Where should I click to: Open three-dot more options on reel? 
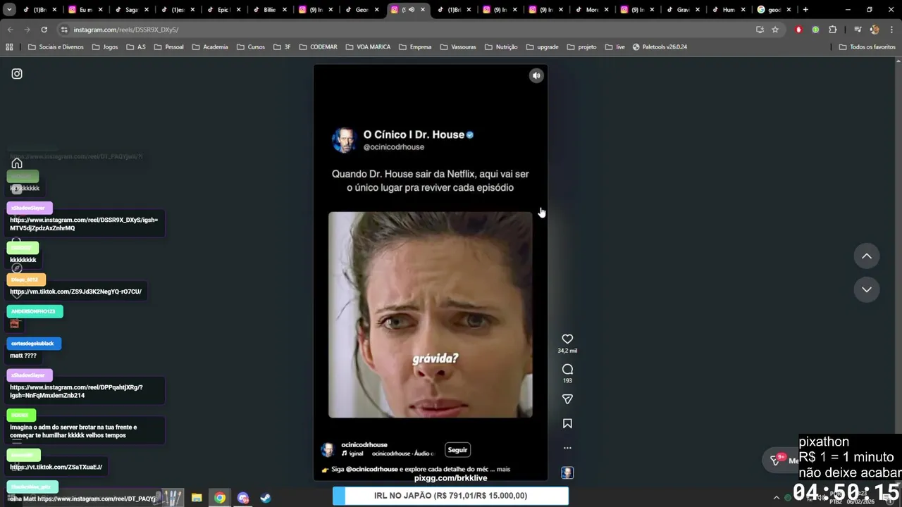[567, 448]
